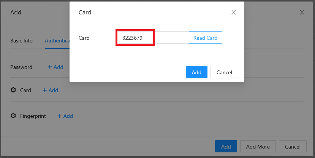Switch to the Basic Info tab
Screen dimensions: 315x158
pos(21,41)
